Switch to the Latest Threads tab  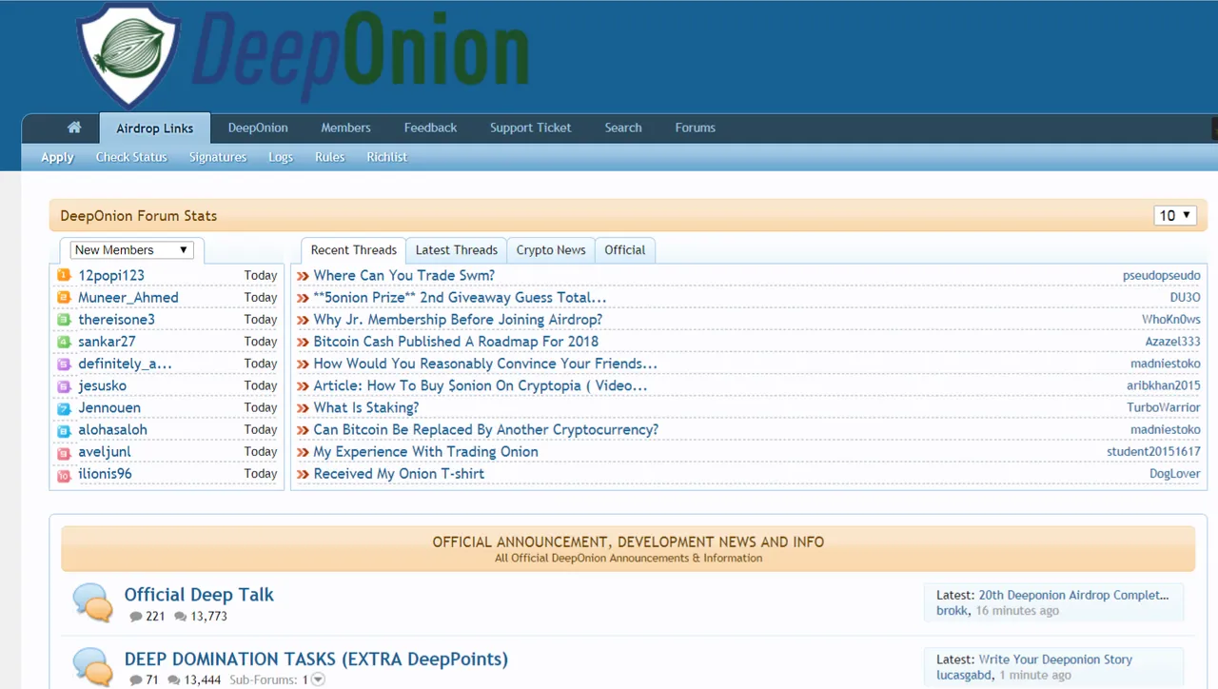pyautogui.click(x=457, y=250)
